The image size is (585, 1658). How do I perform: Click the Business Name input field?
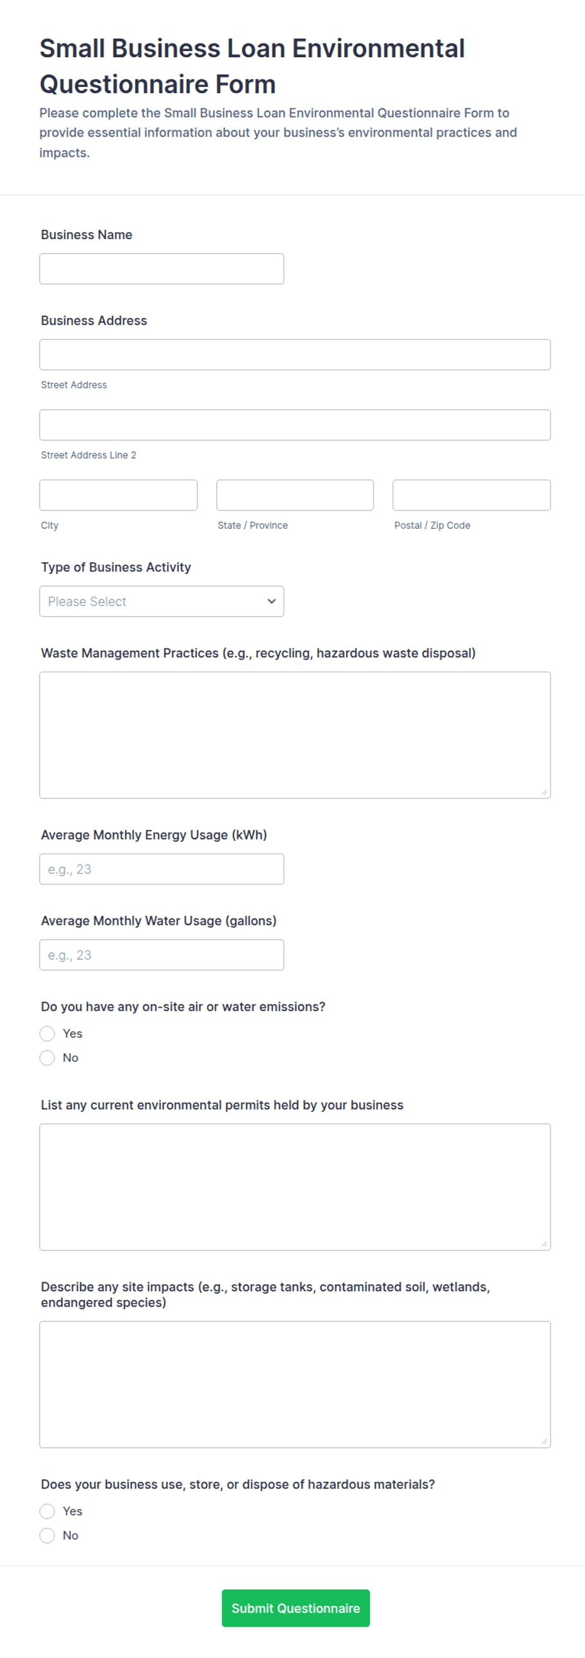(162, 268)
